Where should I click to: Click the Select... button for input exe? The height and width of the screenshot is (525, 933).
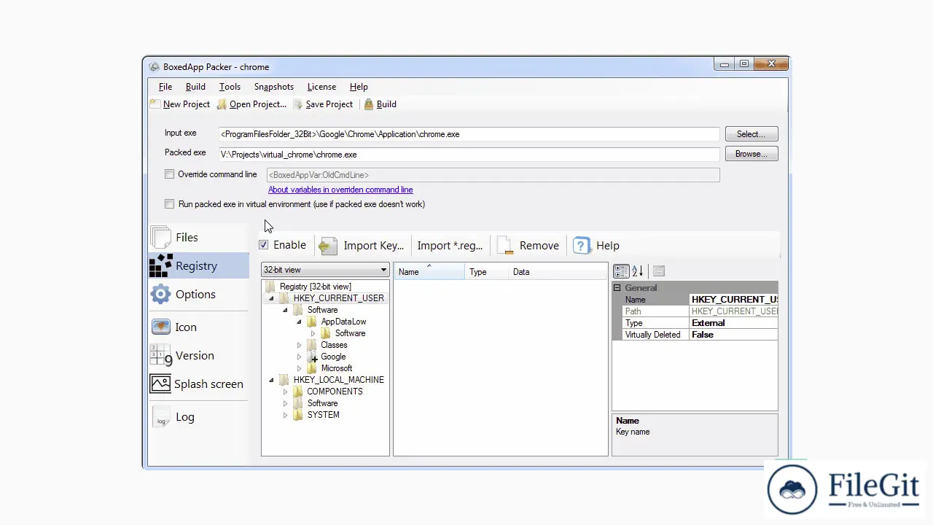click(x=752, y=134)
